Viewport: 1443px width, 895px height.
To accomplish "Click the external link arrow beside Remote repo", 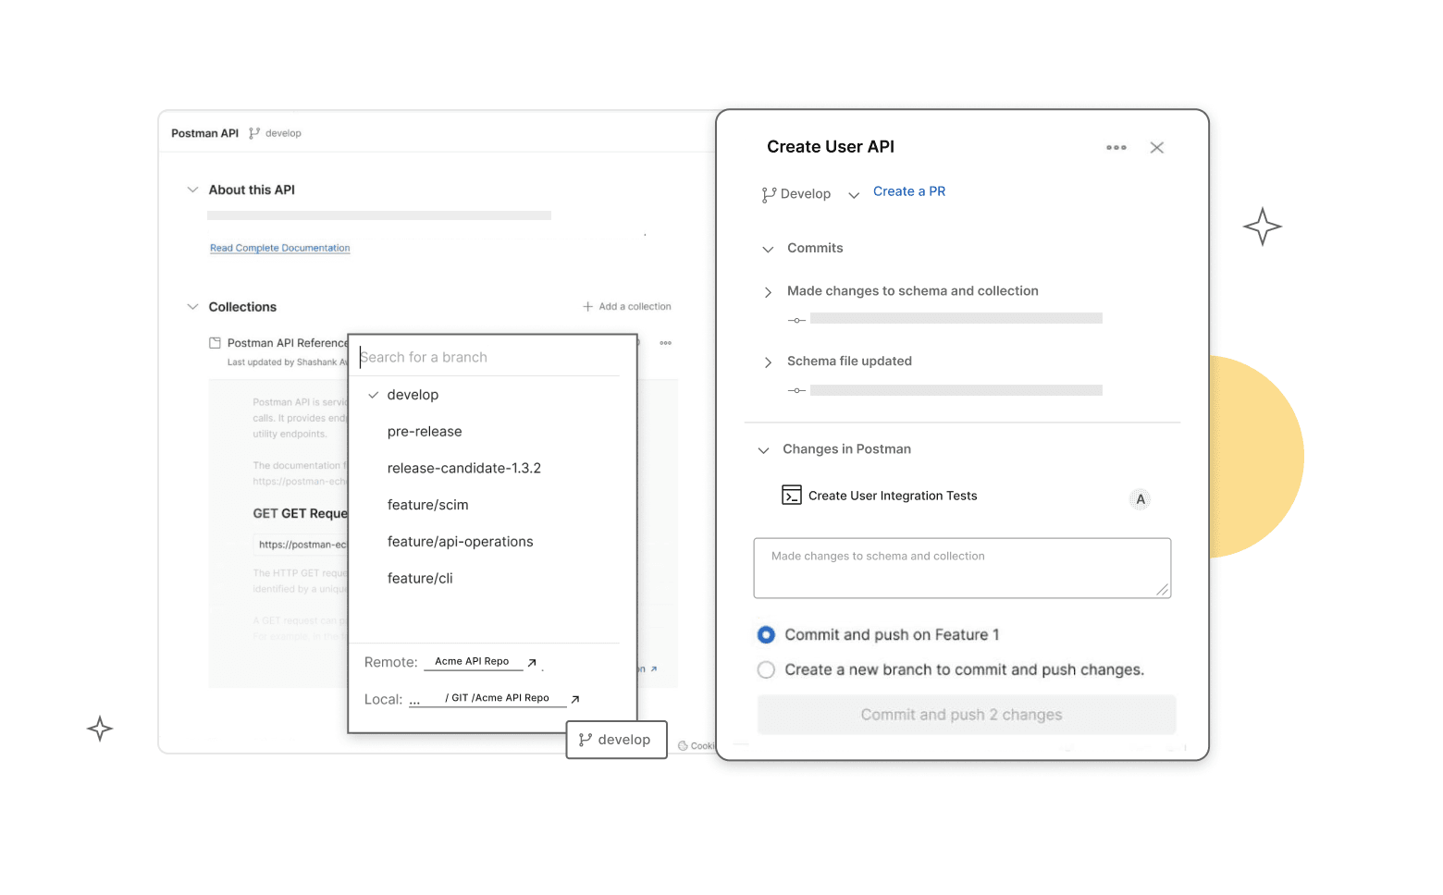I will [532, 662].
